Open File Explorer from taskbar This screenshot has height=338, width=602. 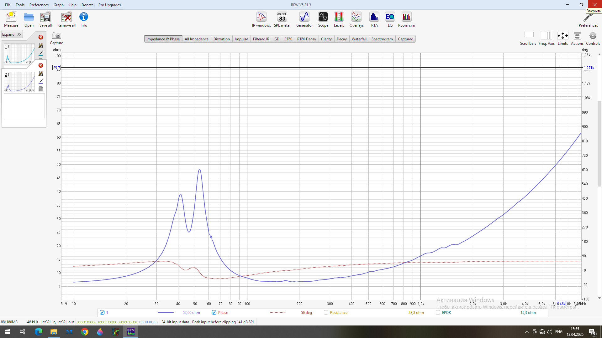pos(54,332)
